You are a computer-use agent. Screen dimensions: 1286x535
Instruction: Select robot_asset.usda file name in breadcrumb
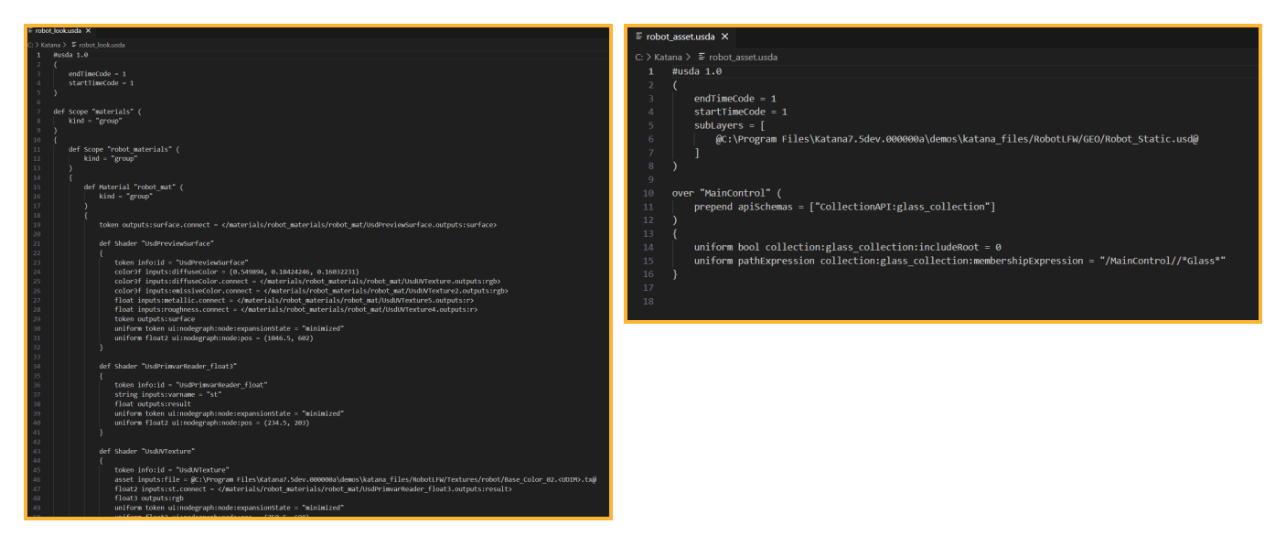coord(743,57)
